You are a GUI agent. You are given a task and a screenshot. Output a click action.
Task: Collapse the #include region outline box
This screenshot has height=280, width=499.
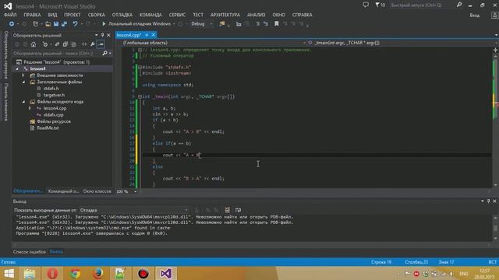(x=140, y=68)
